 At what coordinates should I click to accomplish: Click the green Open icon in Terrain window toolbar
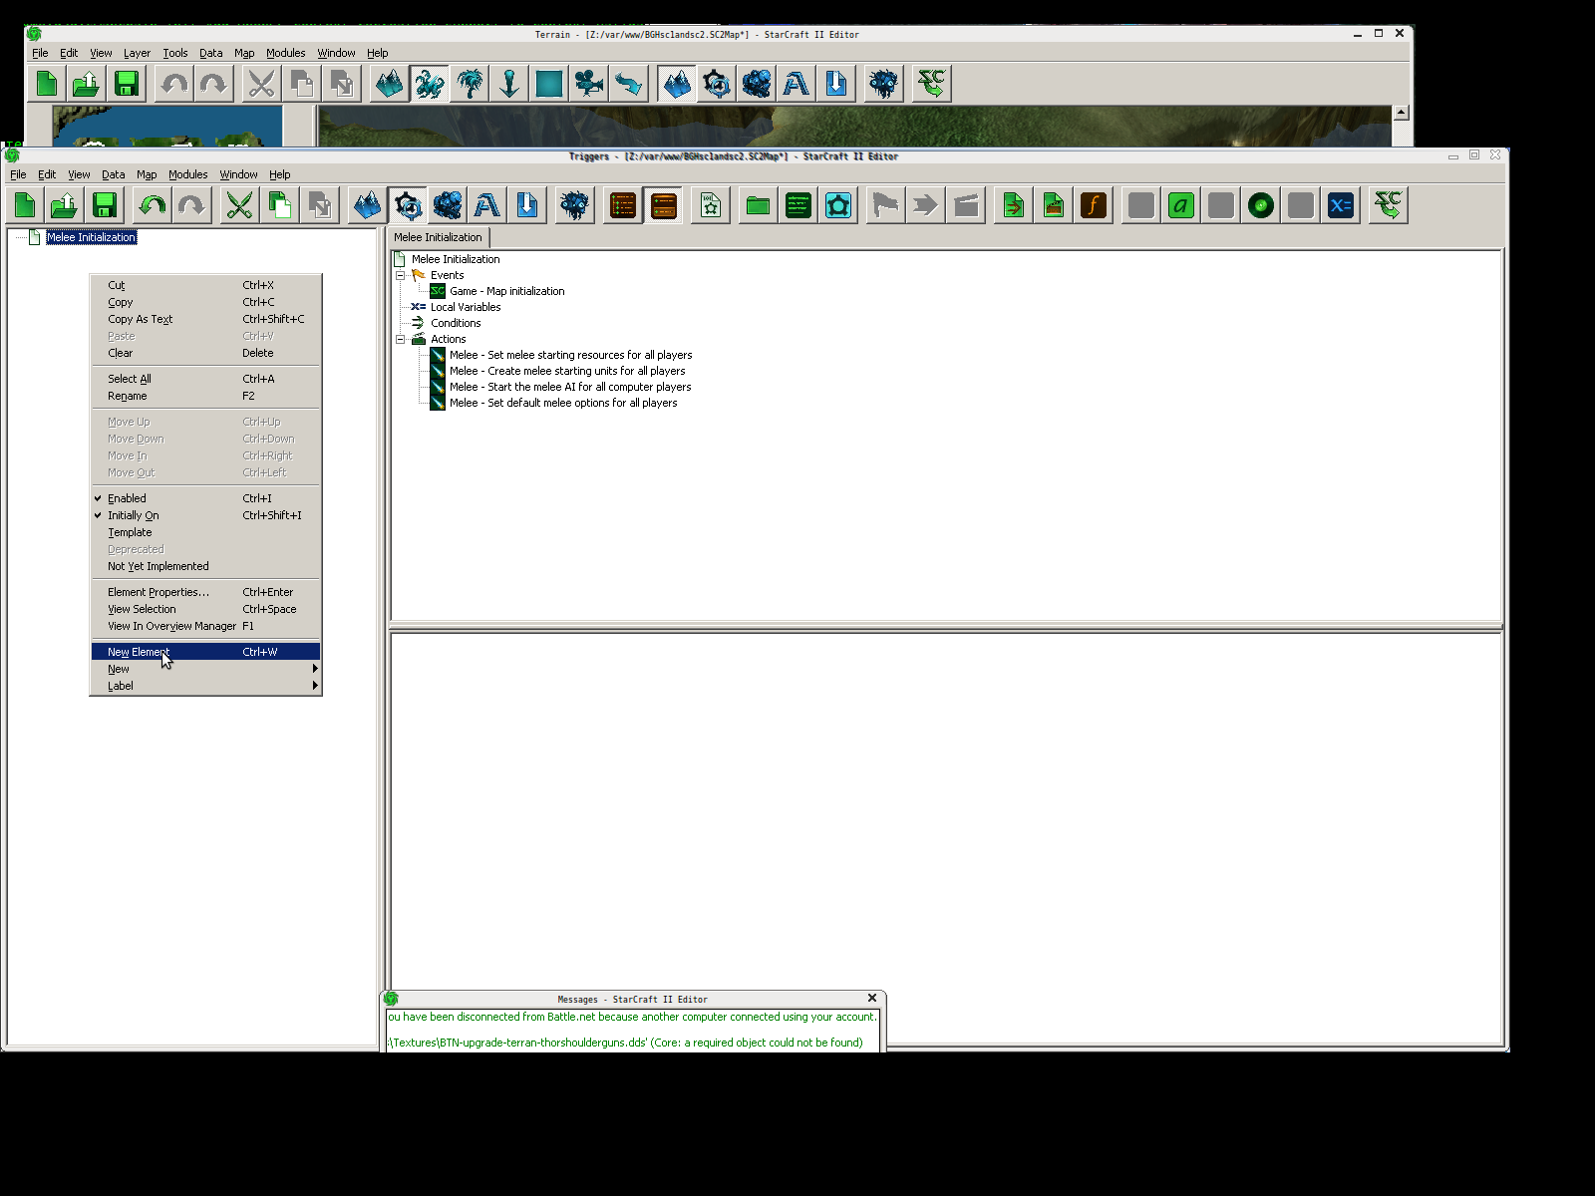(87, 84)
